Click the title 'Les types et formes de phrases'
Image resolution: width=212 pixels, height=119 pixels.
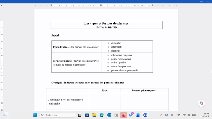[106, 23]
